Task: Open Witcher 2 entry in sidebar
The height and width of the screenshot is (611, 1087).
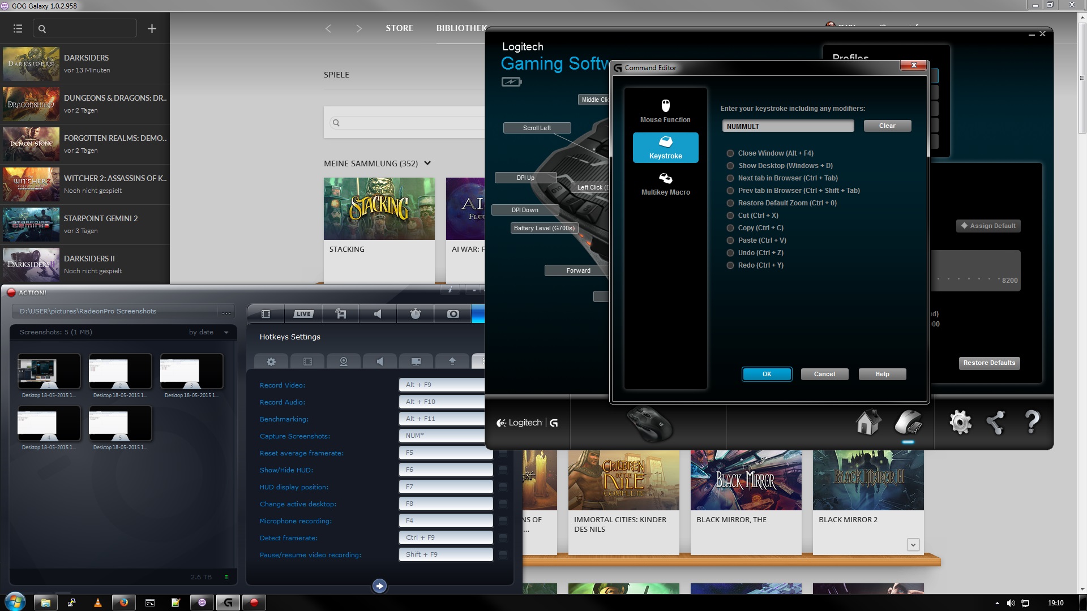Action: click(x=85, y=184)
